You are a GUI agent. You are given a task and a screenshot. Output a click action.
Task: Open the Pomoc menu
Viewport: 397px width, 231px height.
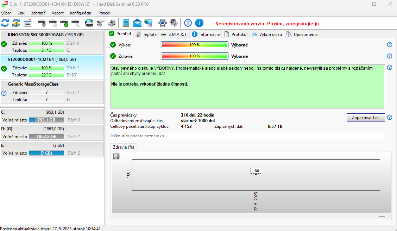click(x=104, y=13)
